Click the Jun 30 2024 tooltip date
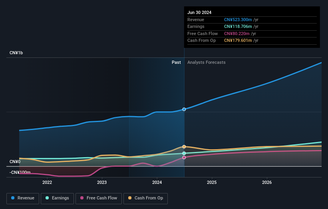The height and width of the screenshot is (209, 328). pos(199,12)
